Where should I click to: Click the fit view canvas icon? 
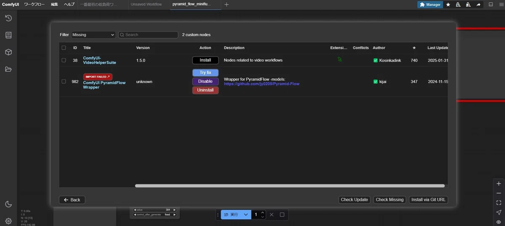click(499, 202)
